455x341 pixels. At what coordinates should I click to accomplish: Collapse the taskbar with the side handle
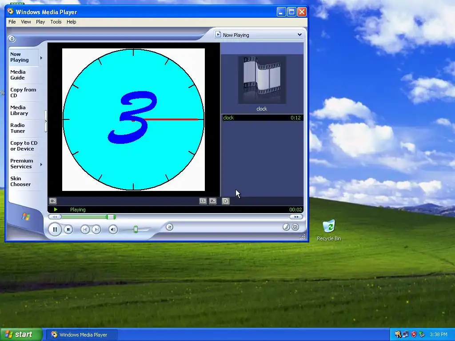46,121
